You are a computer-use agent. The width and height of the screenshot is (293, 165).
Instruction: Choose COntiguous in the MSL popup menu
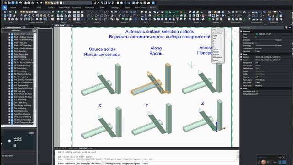(x=217, y=57)
